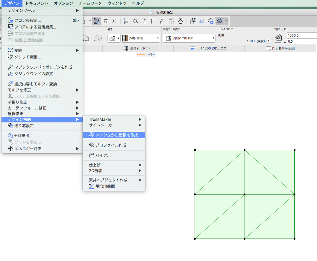Toggle the highlighted suspend groups toolbar button
This screenshot has height=261, width=317.
coord(96,21)
